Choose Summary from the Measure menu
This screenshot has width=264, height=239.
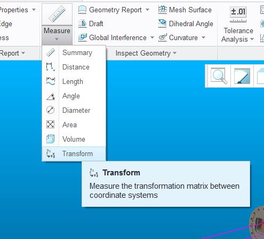74,53
